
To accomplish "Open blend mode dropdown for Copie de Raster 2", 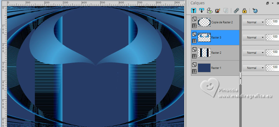I will point(253,22).
